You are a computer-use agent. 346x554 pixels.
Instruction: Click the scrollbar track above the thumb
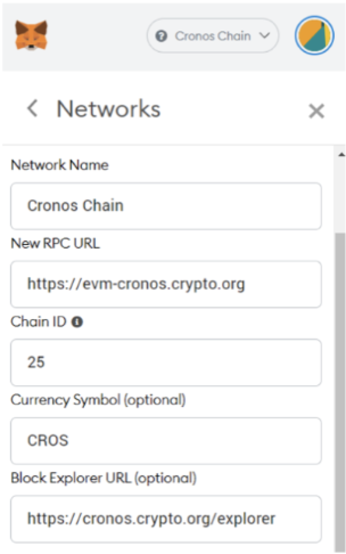coord(341,196)
